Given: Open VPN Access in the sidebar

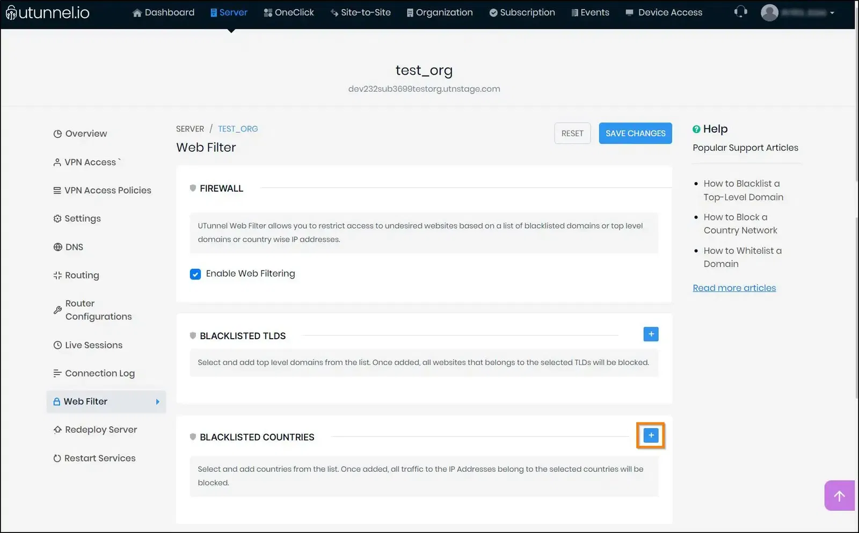Looking at the screenshot, I should click(87, 162).
